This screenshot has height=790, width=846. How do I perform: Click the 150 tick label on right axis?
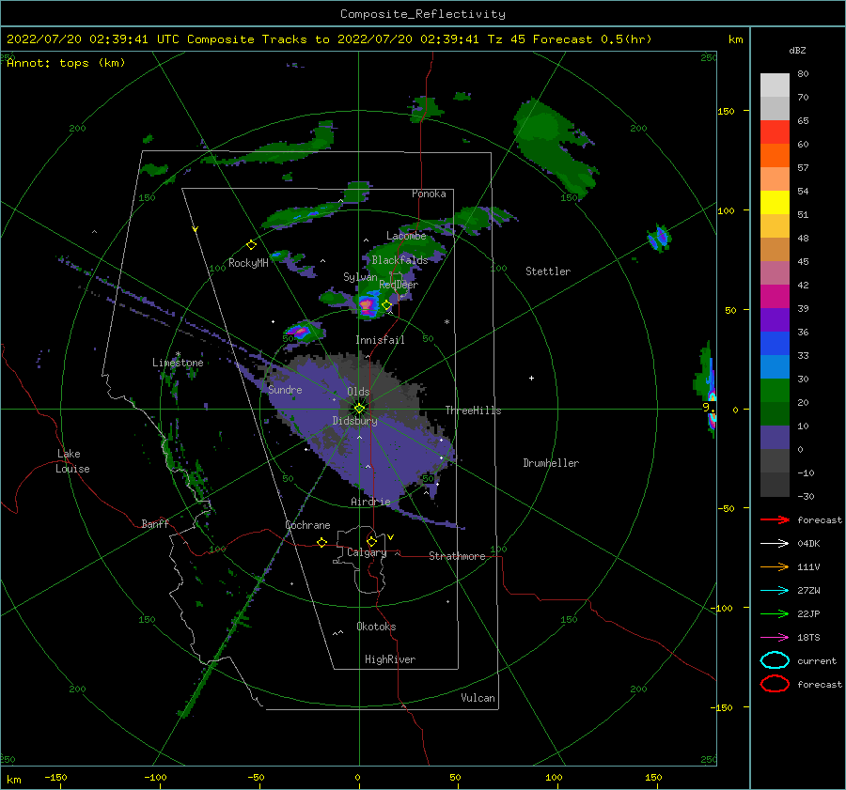tap(727, 111)
